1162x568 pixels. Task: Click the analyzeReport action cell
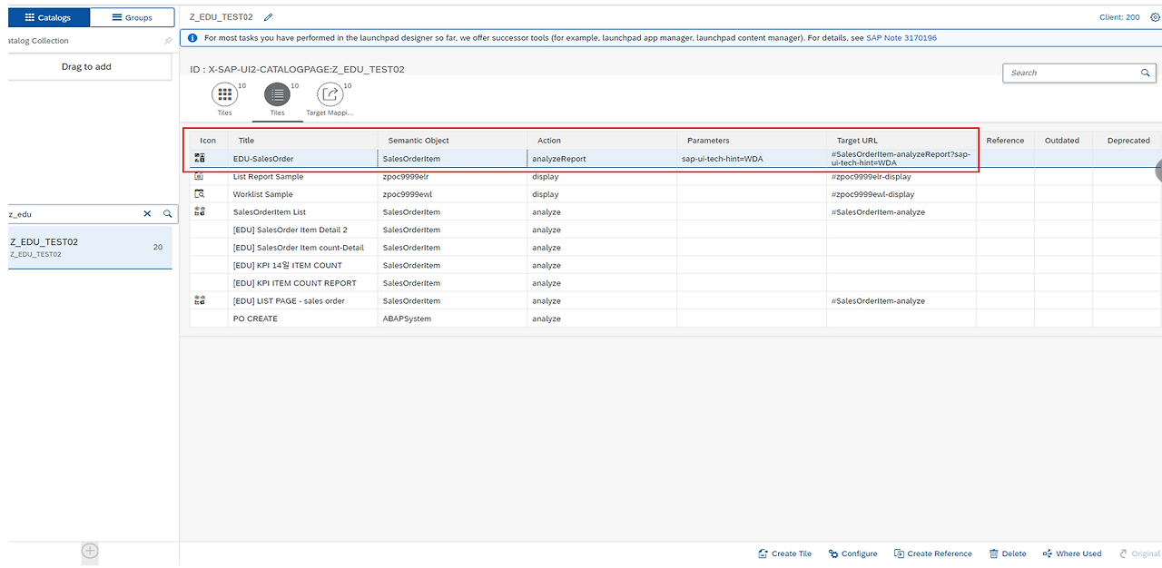[x=602, y=159]
